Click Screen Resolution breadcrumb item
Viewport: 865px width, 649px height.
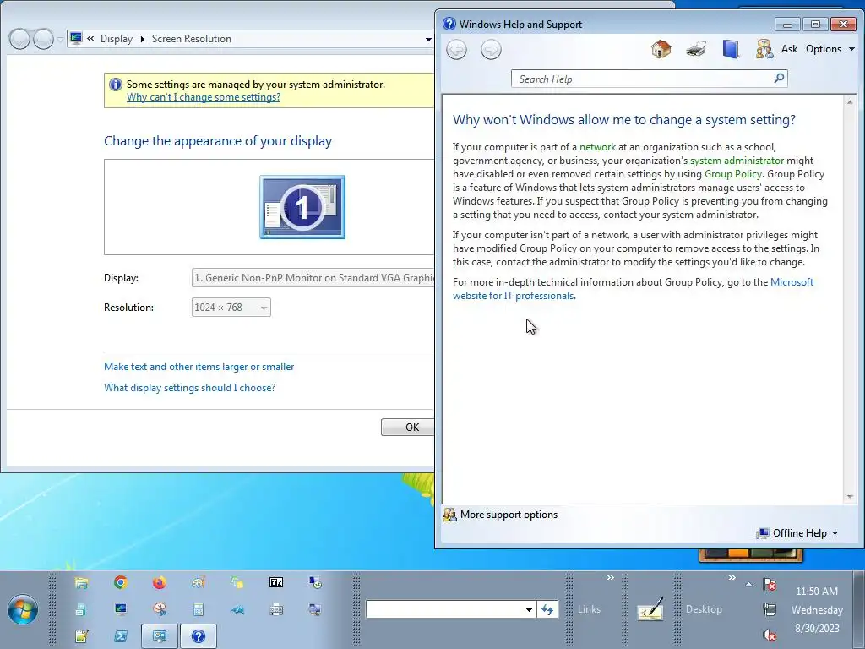(x=192, y=39)
